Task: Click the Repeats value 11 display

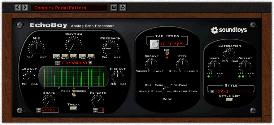Action: point(101,110)
